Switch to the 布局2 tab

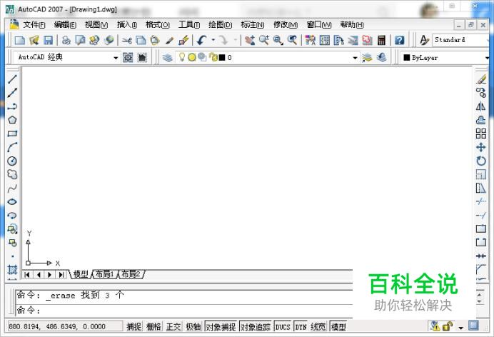pos(131,274)
